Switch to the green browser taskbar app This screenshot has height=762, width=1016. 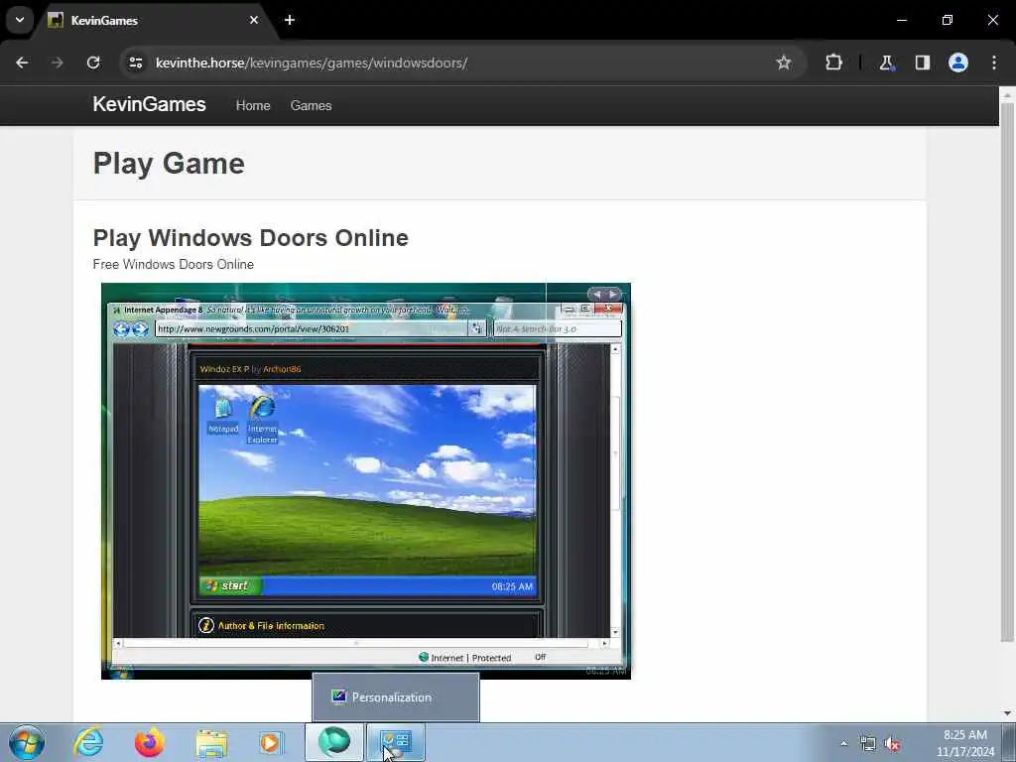[334, 742]
